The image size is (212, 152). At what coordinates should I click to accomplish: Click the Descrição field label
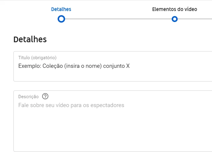(x=29, y=97)
